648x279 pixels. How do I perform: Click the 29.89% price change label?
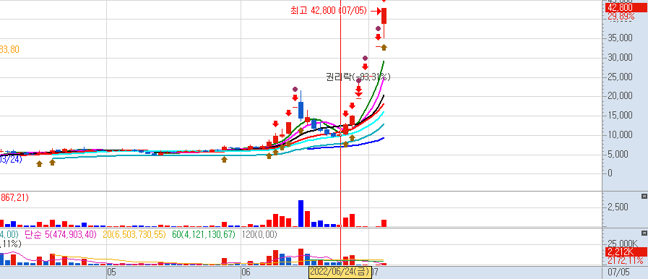[621, 16]
